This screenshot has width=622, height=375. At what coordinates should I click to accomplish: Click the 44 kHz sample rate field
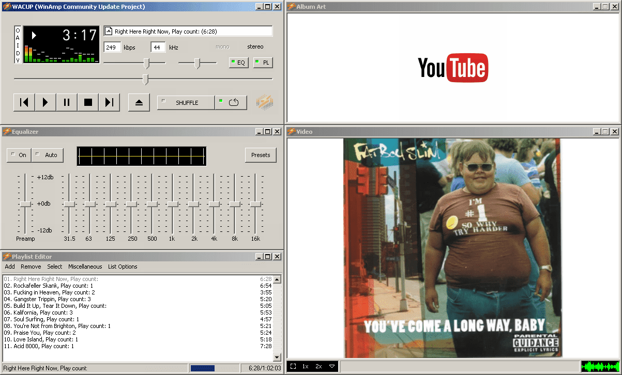(x=158, y=47)
